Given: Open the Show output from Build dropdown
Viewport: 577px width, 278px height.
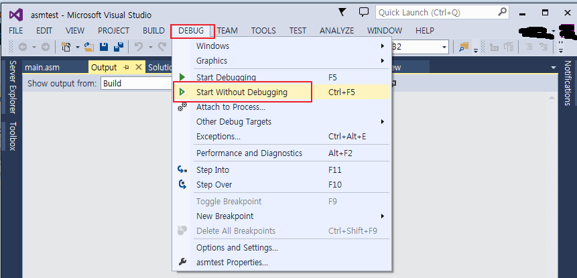Looking at the screenshot, I should click(x=136, y=83).
